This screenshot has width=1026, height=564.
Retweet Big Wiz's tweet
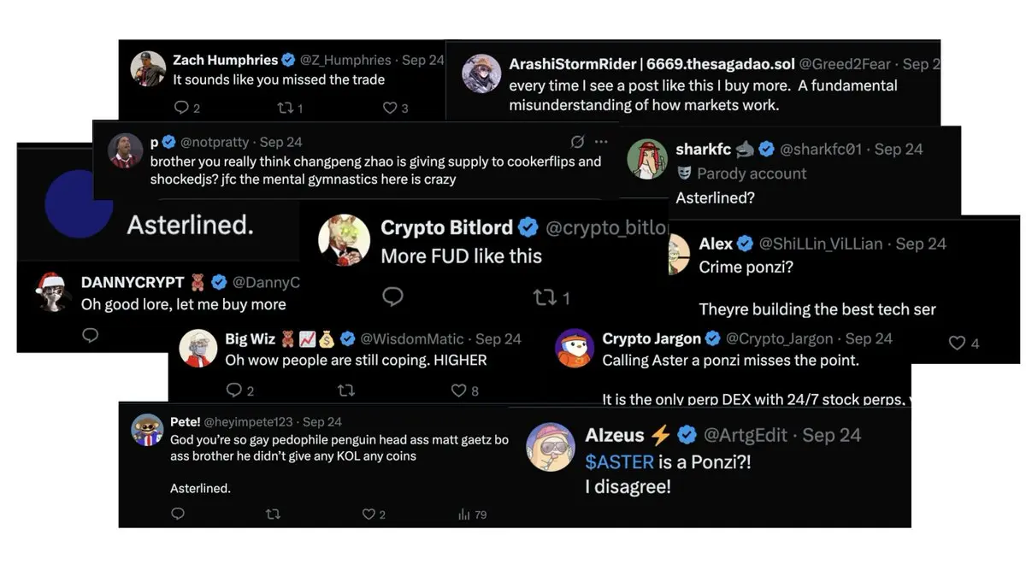[346, 391]
